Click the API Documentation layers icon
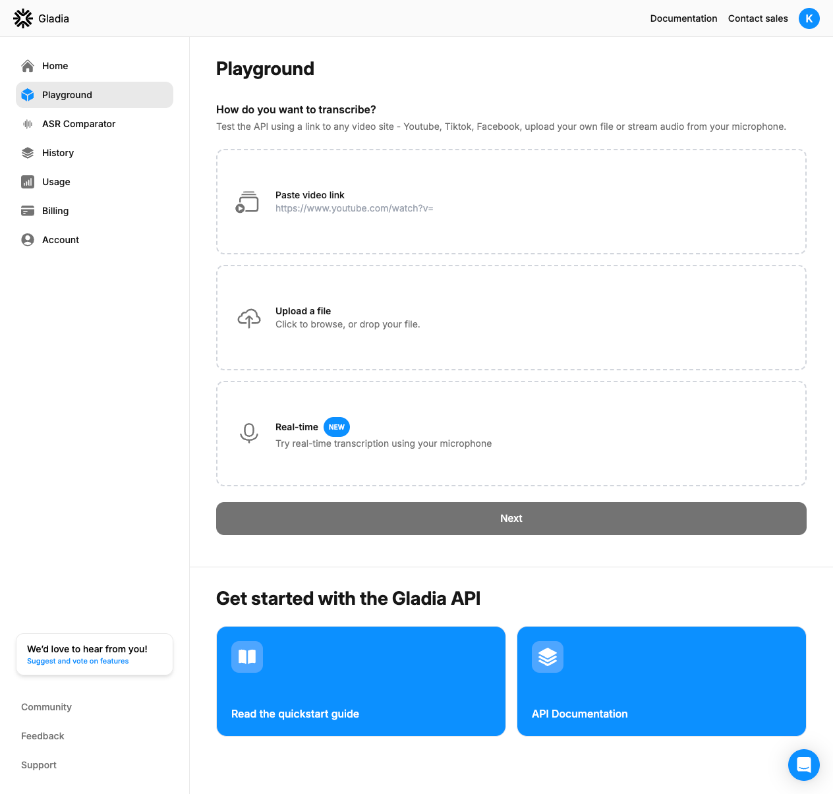The width and height of the screenshot is (833, 794). click(548, 657)
